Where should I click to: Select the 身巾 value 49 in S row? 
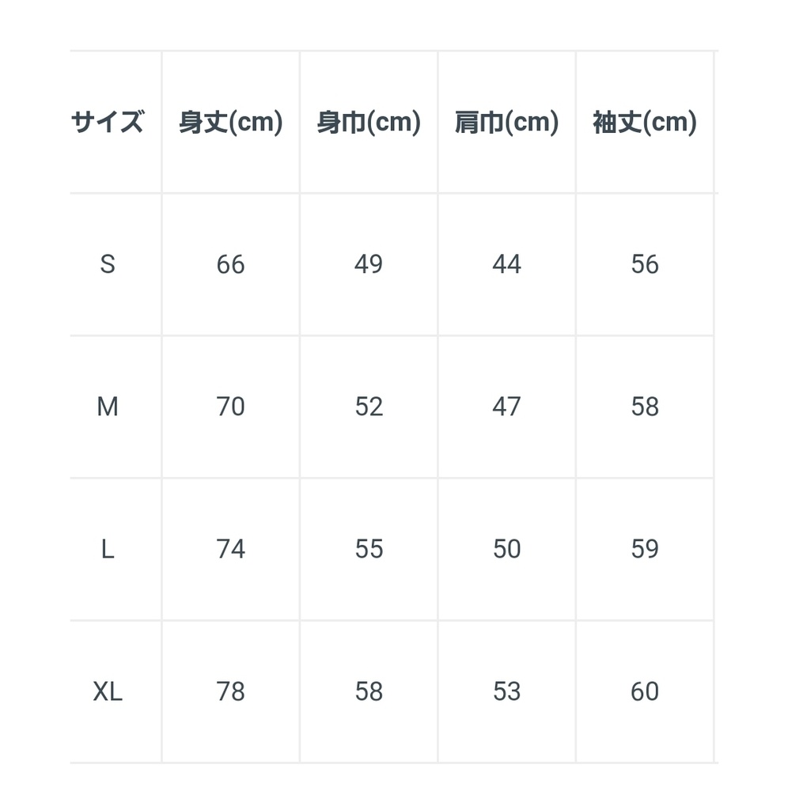point(369,264)
